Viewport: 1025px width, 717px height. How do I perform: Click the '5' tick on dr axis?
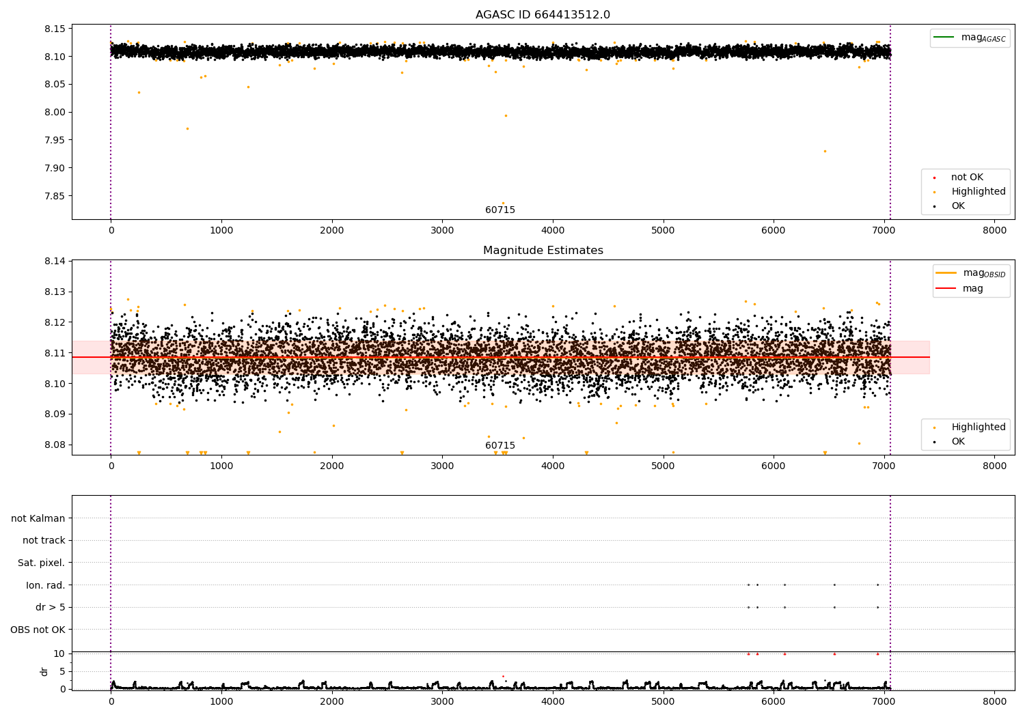pyautogui.click(x=63, y=672)
